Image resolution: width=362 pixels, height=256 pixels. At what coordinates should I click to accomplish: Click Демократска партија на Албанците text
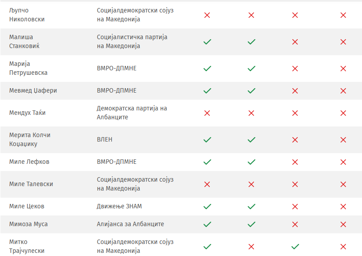tap(132, 113)
